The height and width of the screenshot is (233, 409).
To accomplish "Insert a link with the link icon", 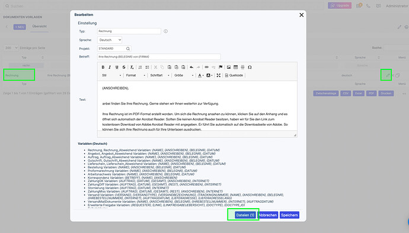I will [x=207, y=68].
